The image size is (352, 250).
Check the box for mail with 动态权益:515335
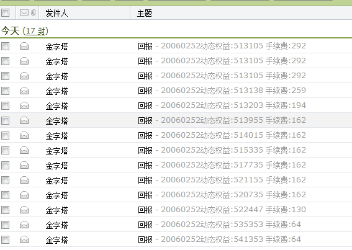(5, 150)
